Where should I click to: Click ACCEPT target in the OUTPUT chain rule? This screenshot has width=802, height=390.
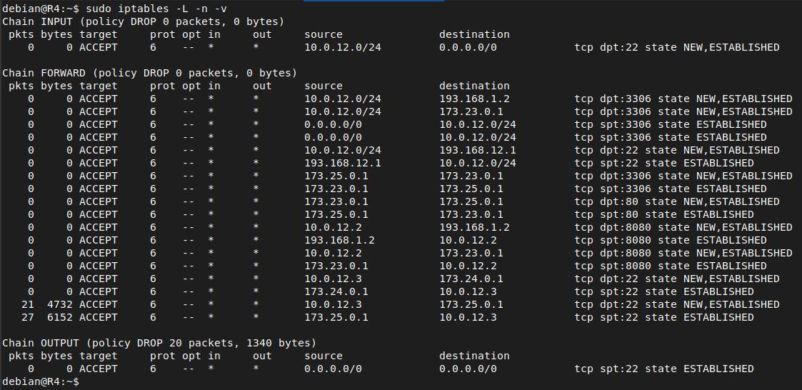[99, 369]
